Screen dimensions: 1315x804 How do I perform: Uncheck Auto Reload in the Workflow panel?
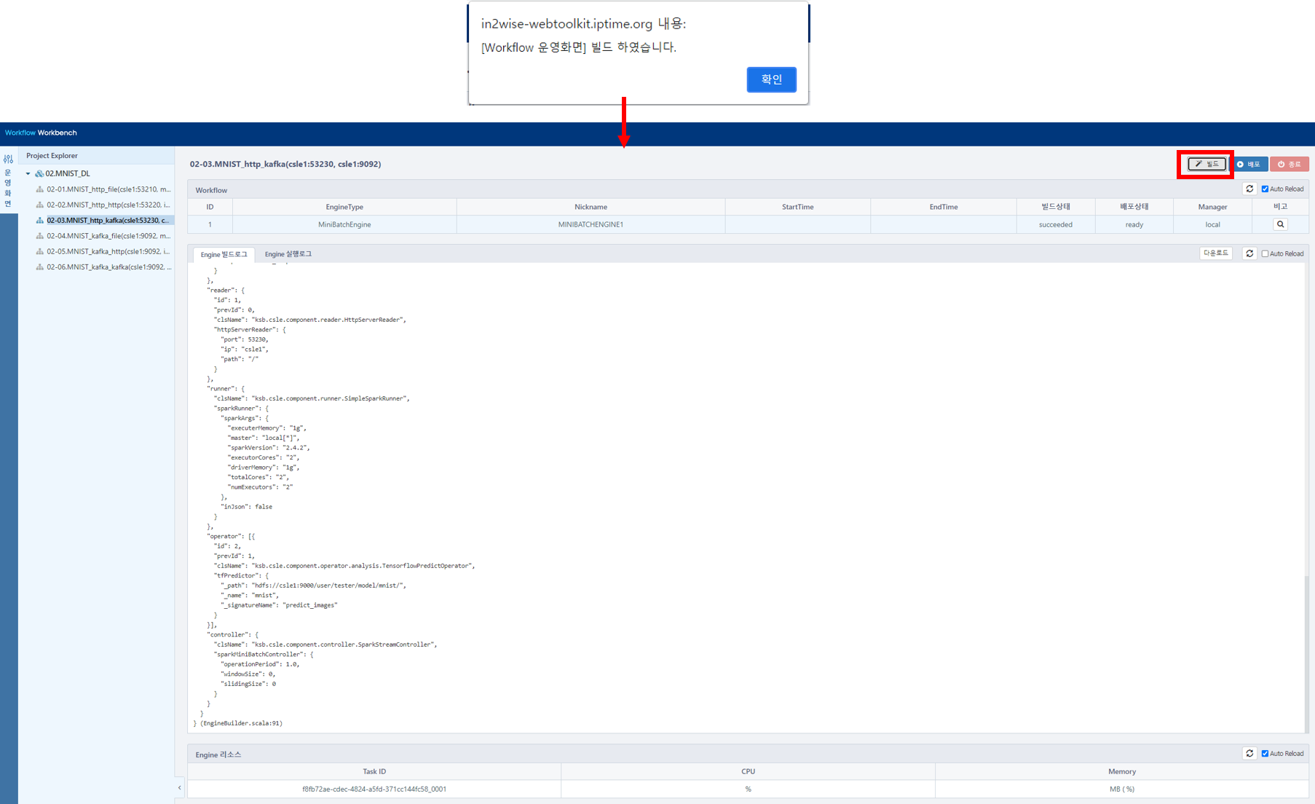tap(1265, 188)
